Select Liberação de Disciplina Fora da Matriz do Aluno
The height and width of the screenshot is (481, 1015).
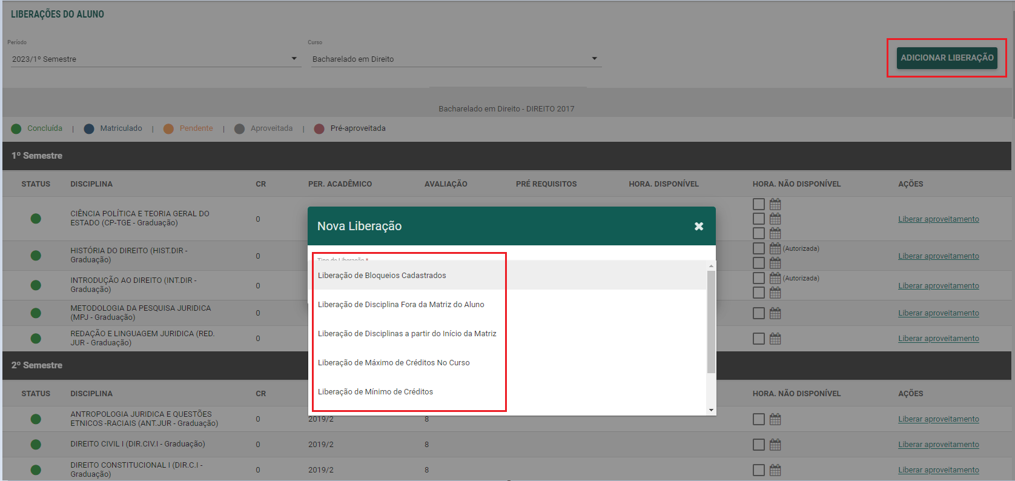[x=508, y=304]
